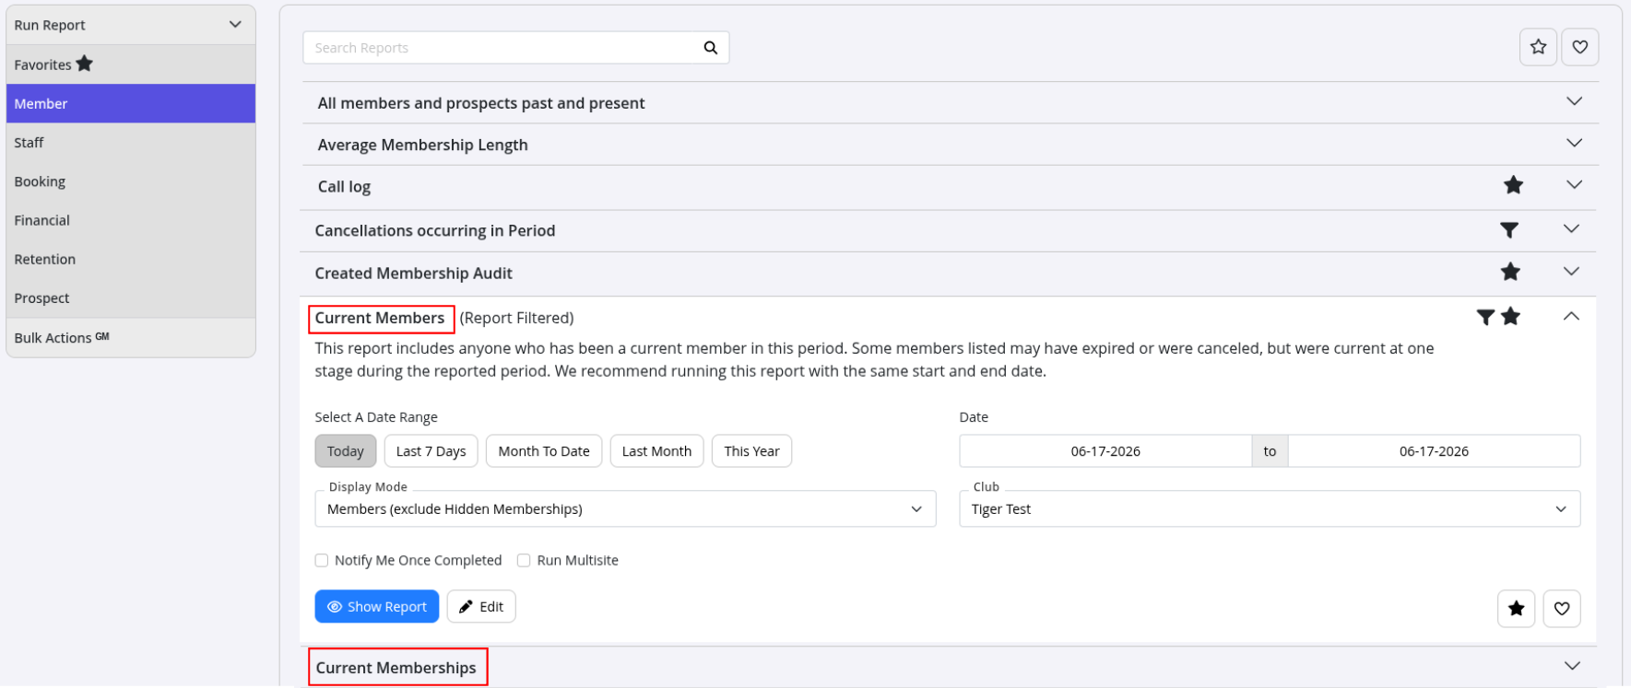
Task: Click the Show Report button
Action: pos(377,607)
